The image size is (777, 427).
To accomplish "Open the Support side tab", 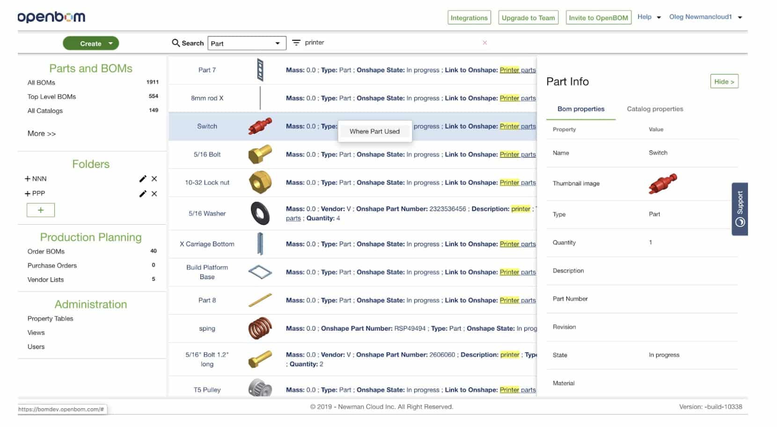I will click(740, 209).
